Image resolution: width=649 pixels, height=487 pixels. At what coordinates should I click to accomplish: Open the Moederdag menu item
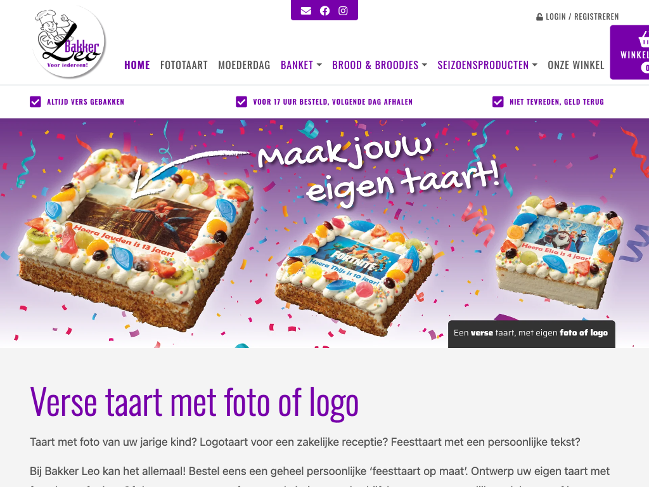[x=244, y=65]
